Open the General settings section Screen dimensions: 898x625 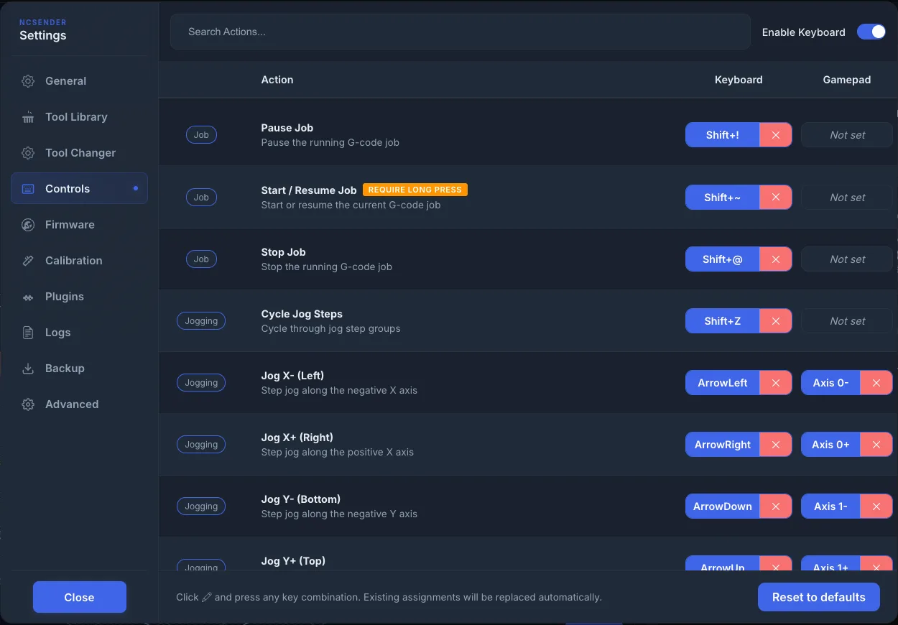point(79,81)
